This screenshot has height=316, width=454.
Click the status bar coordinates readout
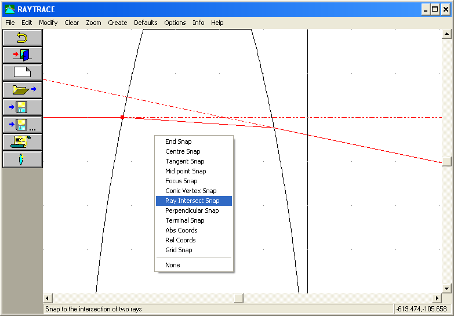tap(422, 309)
